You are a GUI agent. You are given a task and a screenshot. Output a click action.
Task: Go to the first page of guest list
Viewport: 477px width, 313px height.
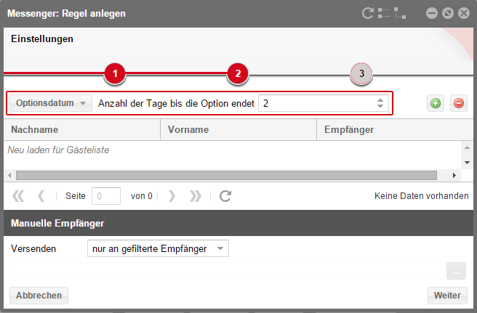tap(18, 195)
